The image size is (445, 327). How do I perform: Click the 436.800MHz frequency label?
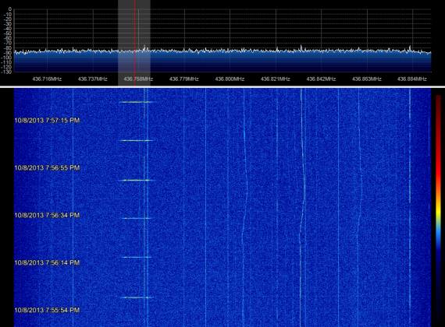coord(230,79)
